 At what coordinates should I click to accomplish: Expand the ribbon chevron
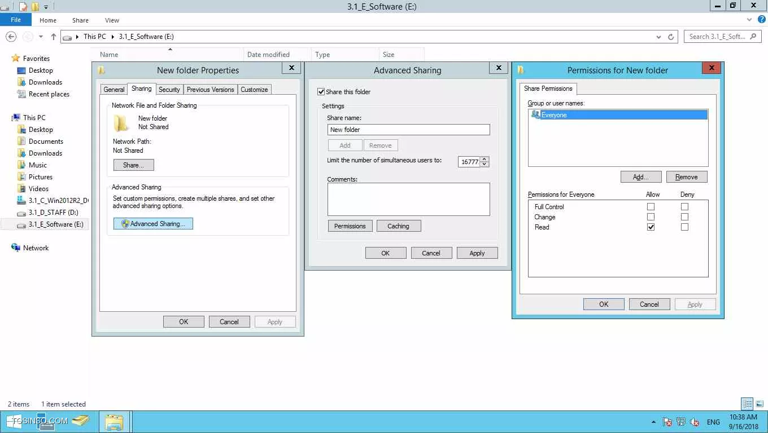point(750,19)
